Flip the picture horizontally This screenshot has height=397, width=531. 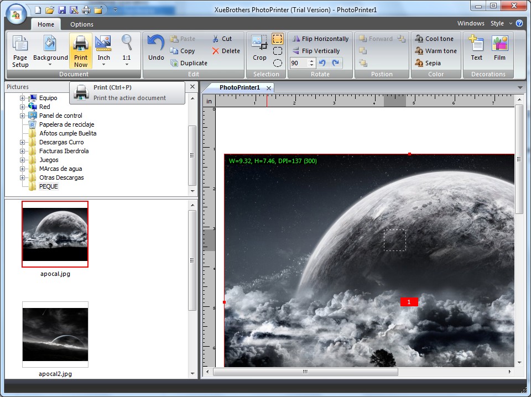point(320,39)
